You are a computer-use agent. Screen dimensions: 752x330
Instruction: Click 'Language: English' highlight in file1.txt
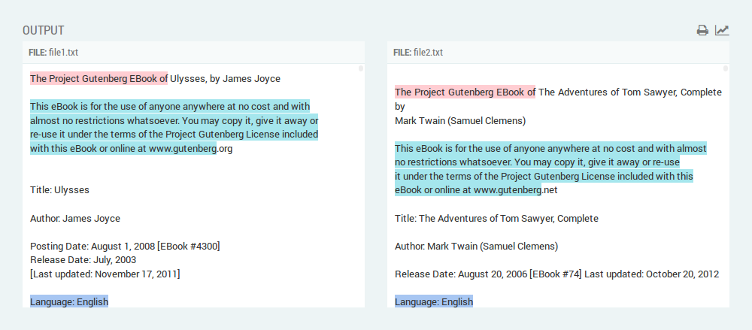coord(69,301)
